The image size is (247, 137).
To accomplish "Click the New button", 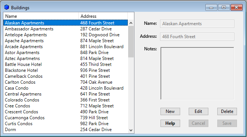I will (170, 111).
